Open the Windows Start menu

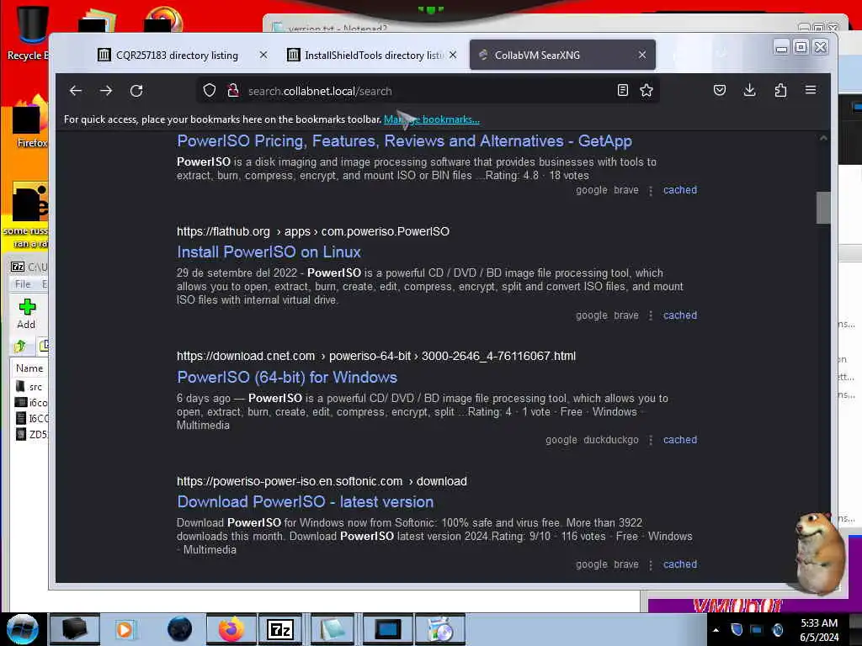(x=23, y=629)
